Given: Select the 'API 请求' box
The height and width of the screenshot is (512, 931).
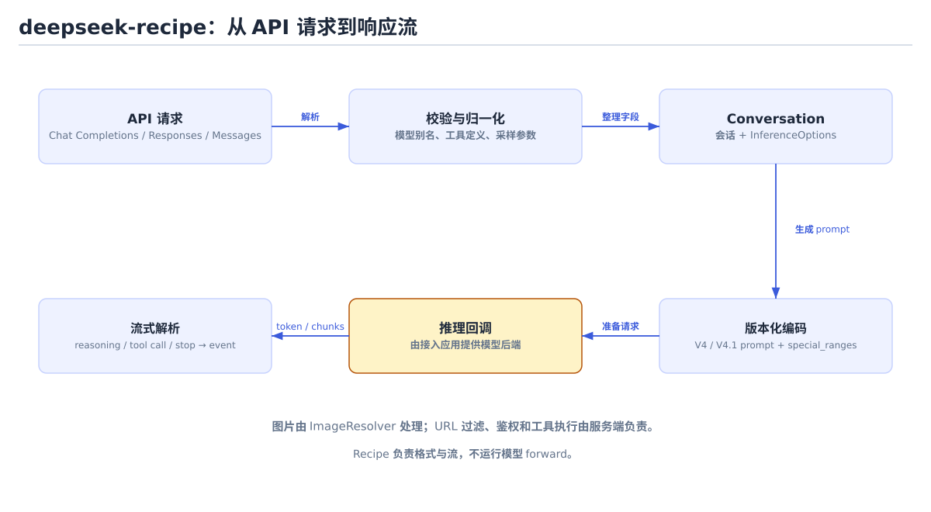Looking at the screenshot, I should pos(155,126).
